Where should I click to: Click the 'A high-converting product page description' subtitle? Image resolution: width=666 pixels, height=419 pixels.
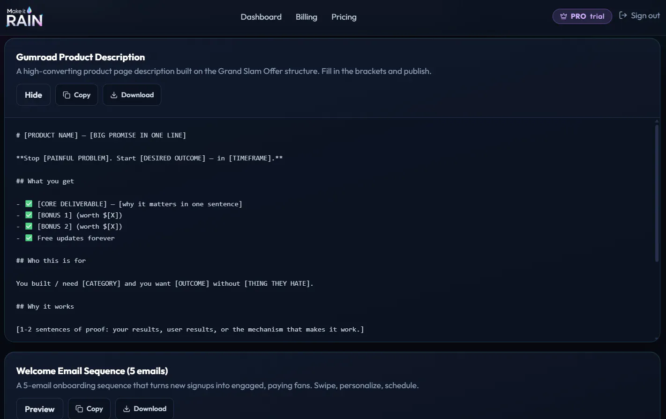click(x=224, y=71)
